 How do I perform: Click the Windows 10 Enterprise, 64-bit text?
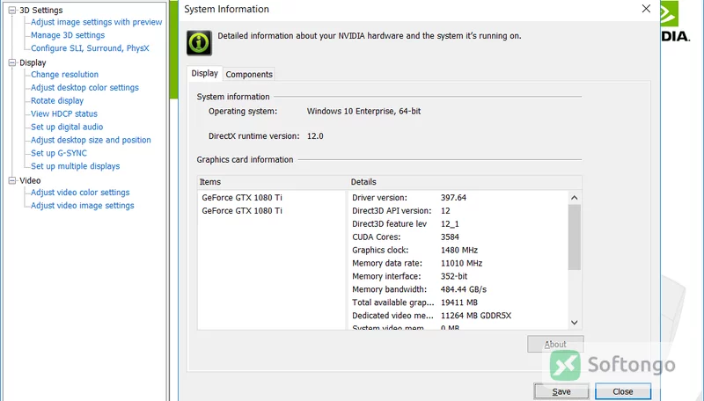363,111
